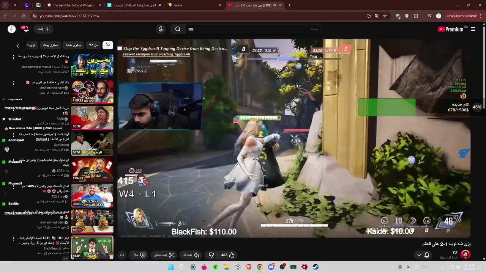Screen dimensions: 486x273
Task: Open options menu for BlackSwordz video
Action: (14, 239)
